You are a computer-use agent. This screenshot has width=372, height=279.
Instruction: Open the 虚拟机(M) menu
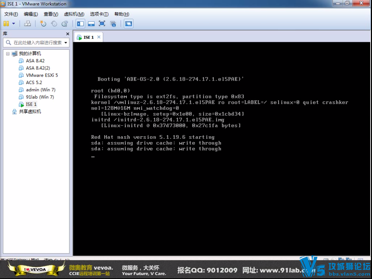[x=74, y=14]
